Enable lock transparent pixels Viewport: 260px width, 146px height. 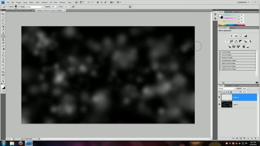coord(224,92)
